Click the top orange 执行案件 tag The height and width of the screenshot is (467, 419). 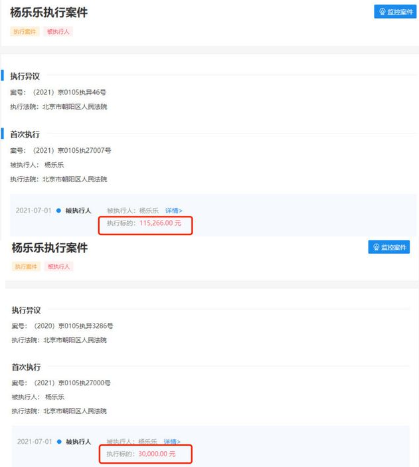(x=25, y=32)
